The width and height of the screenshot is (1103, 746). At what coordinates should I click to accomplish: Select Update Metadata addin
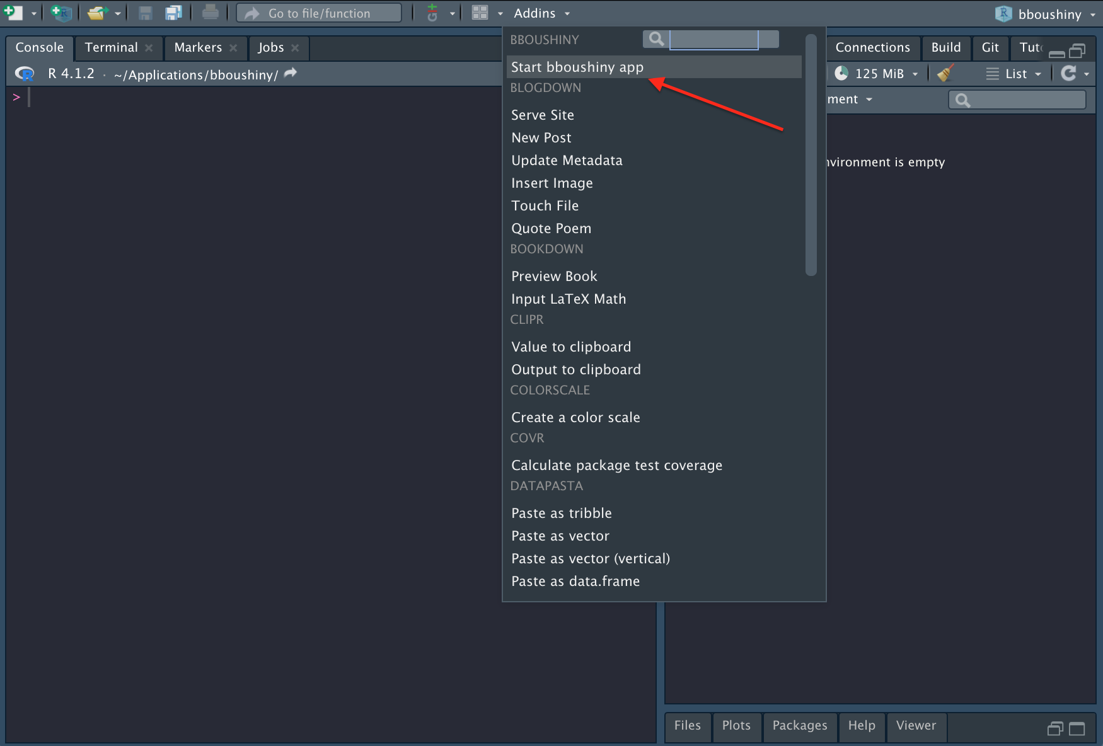(x=654, y=160)
